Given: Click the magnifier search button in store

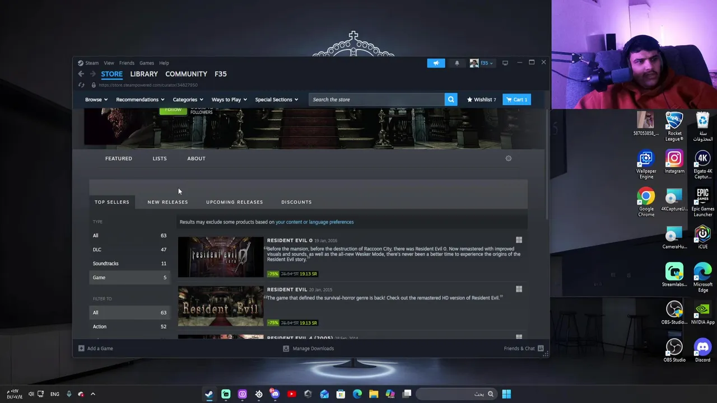Looking at the screenshot, I should 451,100.
